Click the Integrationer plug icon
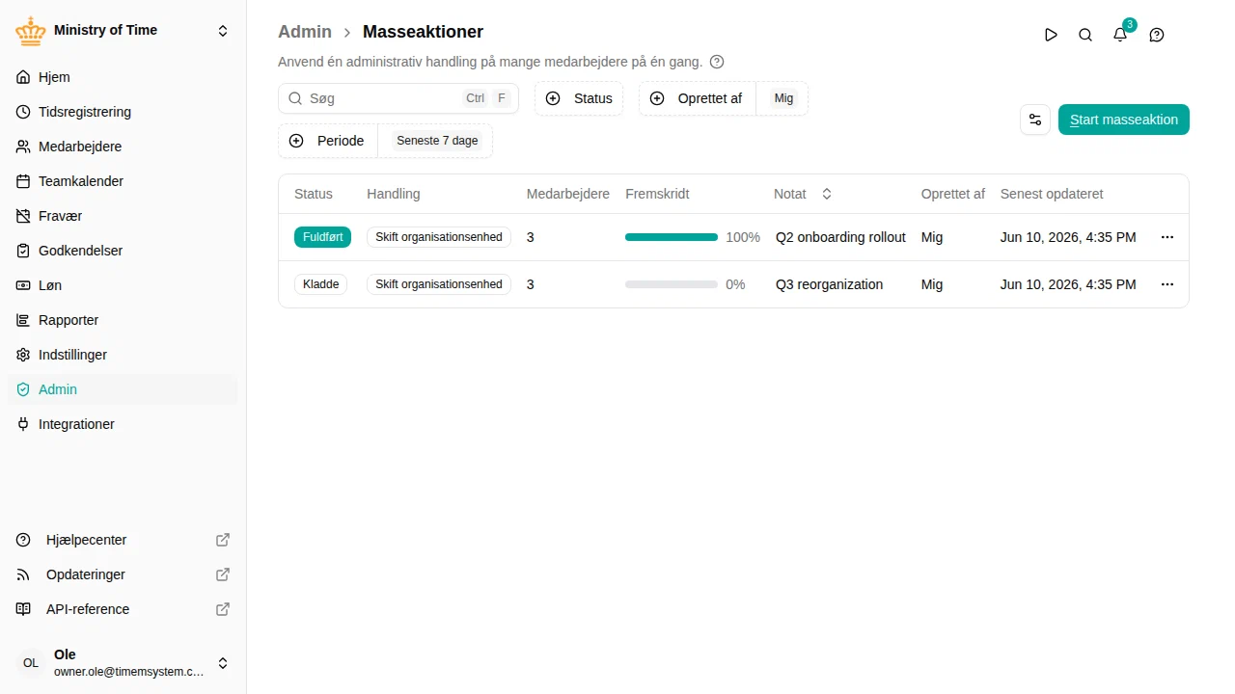 pos(23,424)
